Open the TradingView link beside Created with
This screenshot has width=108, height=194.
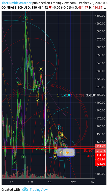[39, 189]
